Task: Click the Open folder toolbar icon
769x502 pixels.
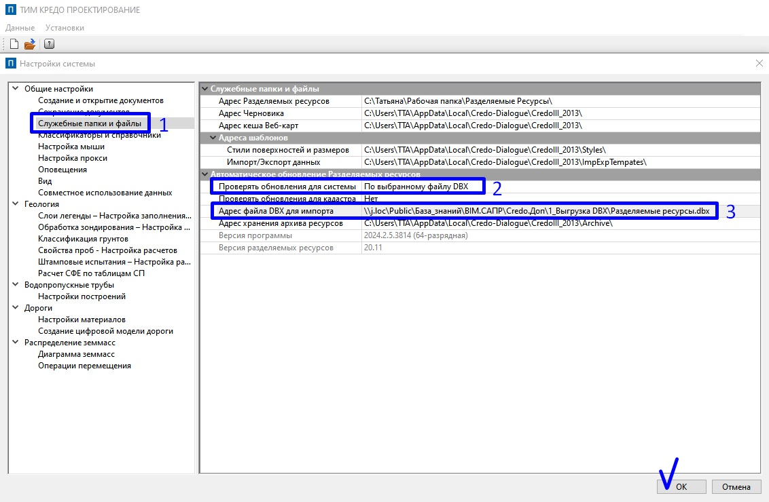Action: coord(30,44)
